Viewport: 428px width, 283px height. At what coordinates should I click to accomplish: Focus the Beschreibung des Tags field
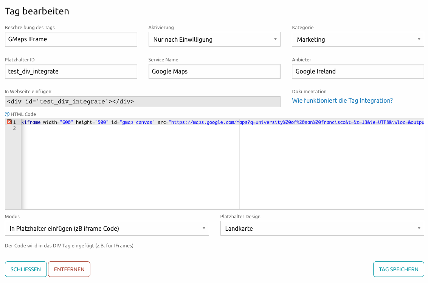click(x=71, y=39)
